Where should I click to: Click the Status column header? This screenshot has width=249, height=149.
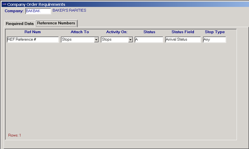coord(149,32)
